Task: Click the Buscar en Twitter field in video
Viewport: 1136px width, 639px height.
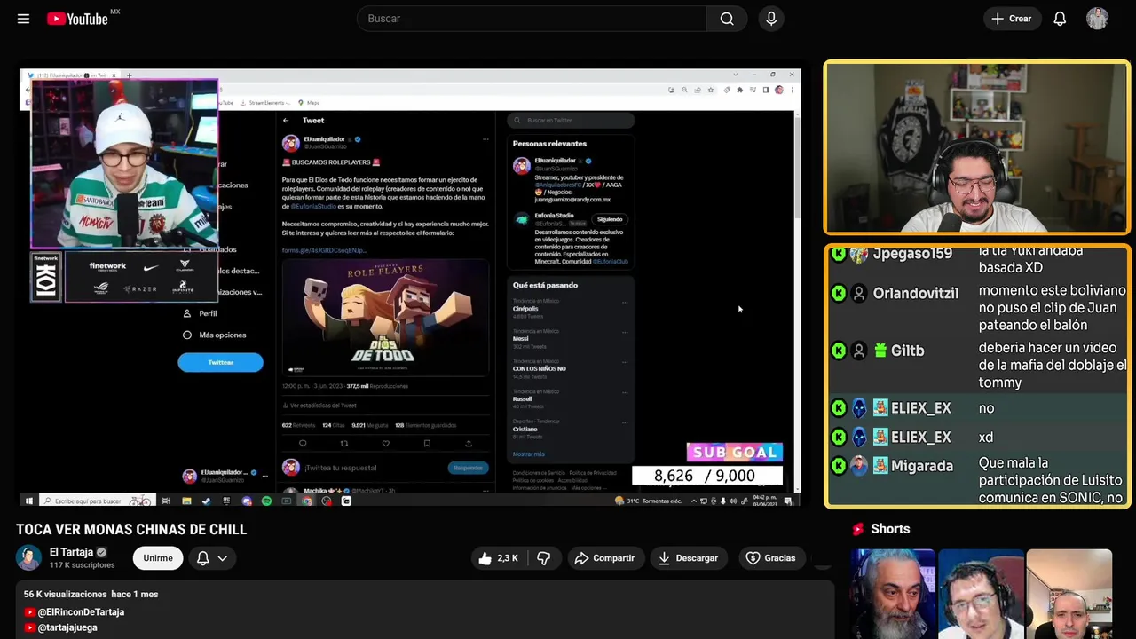Action: 571,121
